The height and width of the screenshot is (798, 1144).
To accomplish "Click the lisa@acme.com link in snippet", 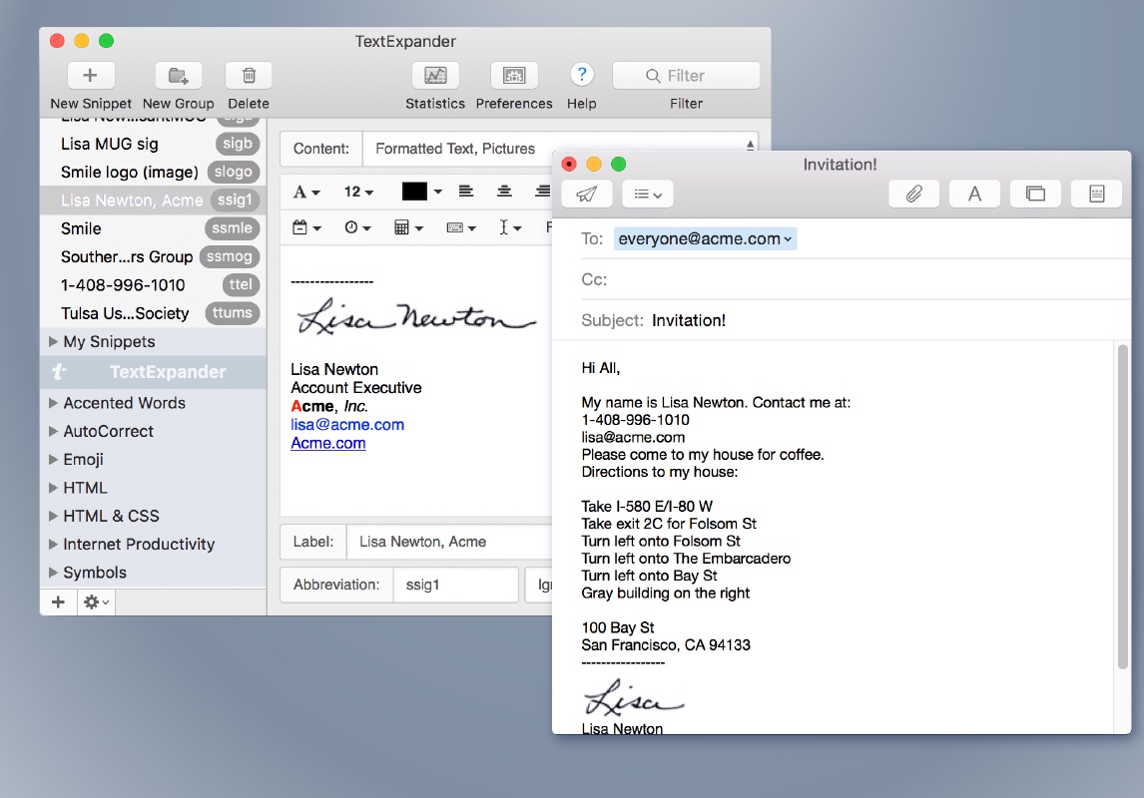I will click(347, 425).
